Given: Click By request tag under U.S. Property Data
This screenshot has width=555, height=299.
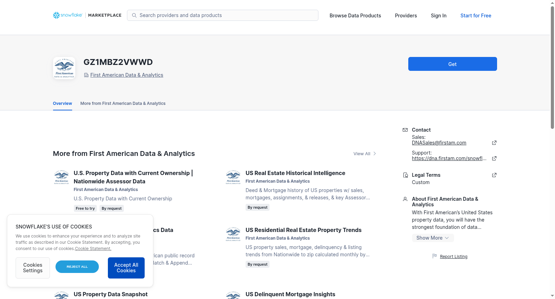Looking at the screenshot, I should click(x=112, y=208).
